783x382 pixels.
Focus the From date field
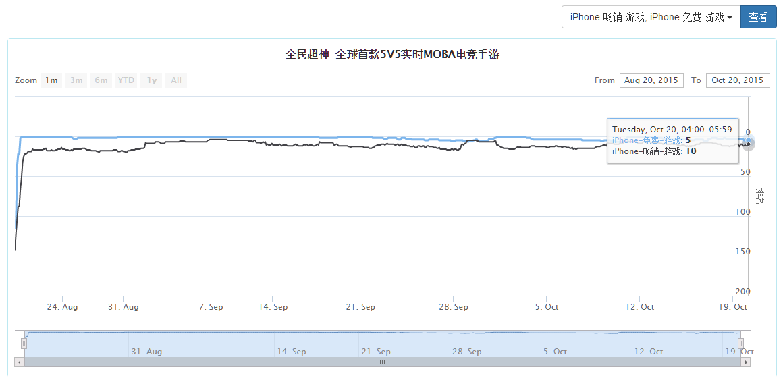pos(651,80)
